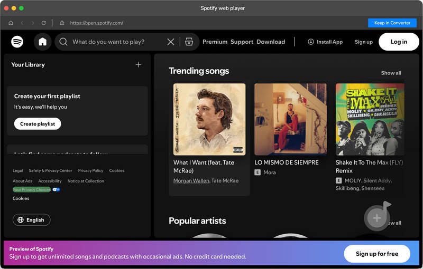Open the Legal footer link

17,170
